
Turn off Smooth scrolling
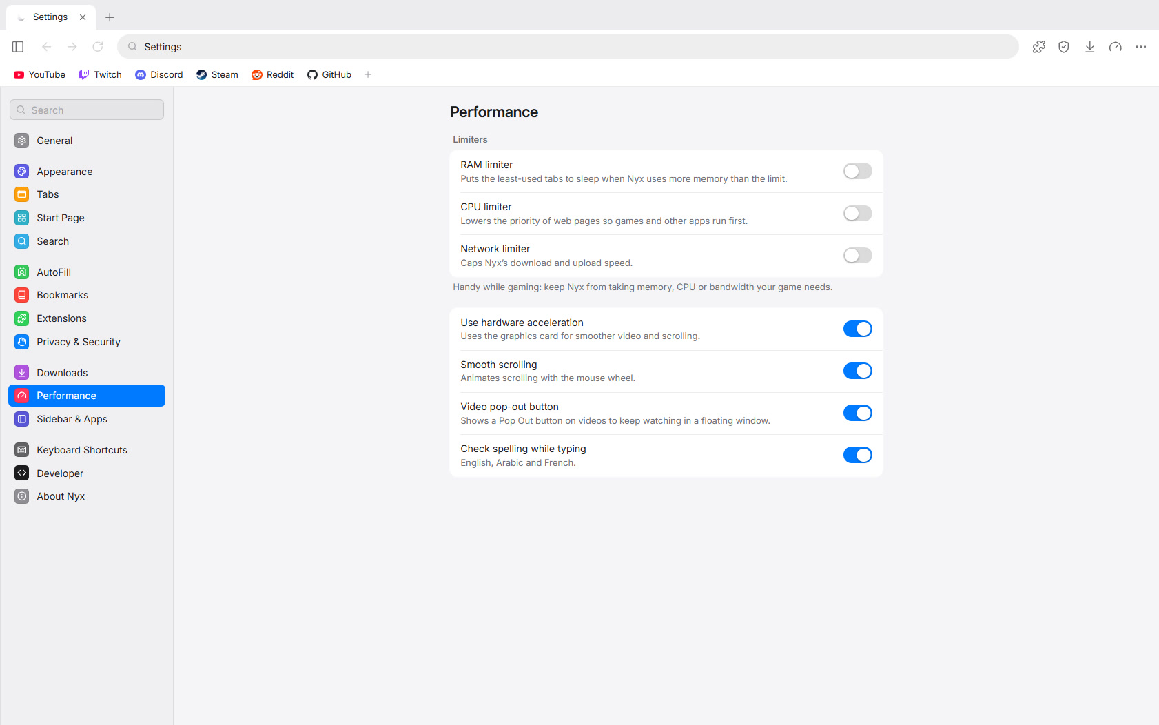pos(858,371)
